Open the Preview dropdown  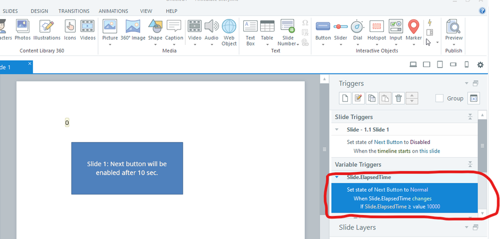(x=453, y=44)
